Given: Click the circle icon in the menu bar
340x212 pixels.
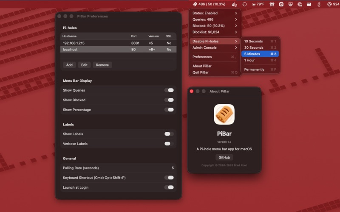Looking at the screenshot, I should tap(244, 4).
